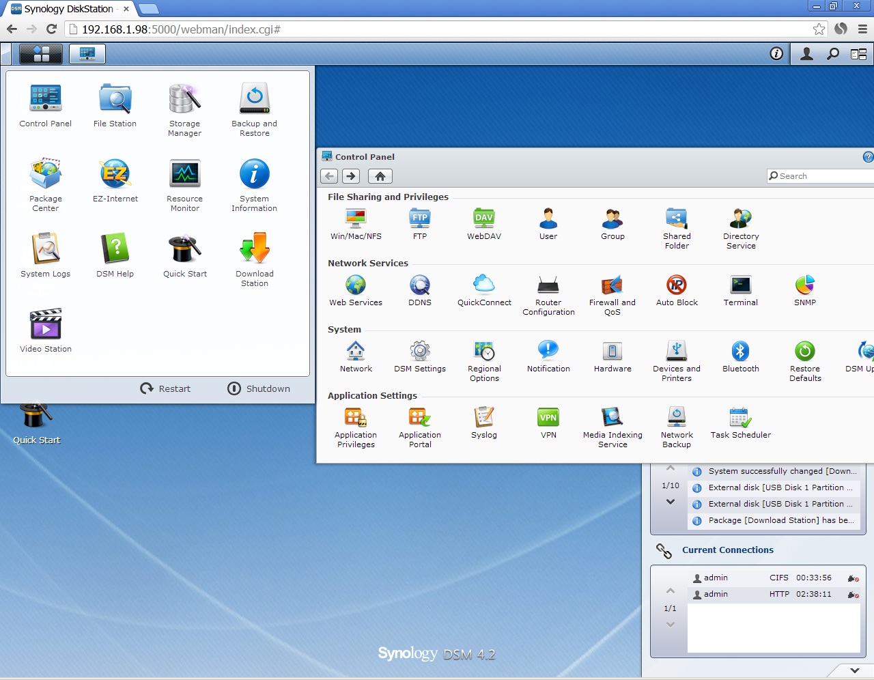874x680 pixels.
Task: Open Network settings in System section
Action: 356,357
